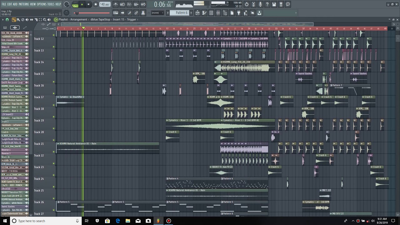Open the FILE menu
The image size is (400, 225).
click(x=4, y=4)
